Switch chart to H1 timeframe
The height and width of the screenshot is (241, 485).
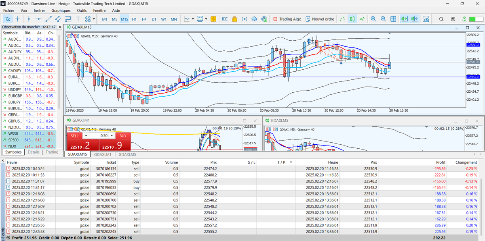click(134, 19)
